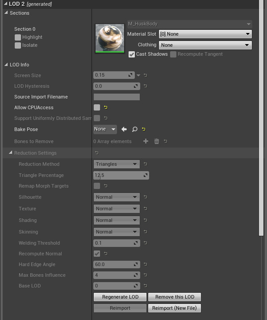Empty Bones to Remove array trash icon

click(x=157, y=141)
